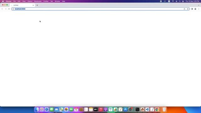
Task: Open Podcasts from the dock
Action: [x=106, y=110]
